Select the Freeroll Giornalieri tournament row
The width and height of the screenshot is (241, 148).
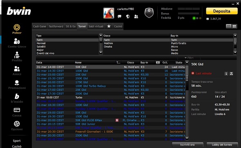coord(111,132)
